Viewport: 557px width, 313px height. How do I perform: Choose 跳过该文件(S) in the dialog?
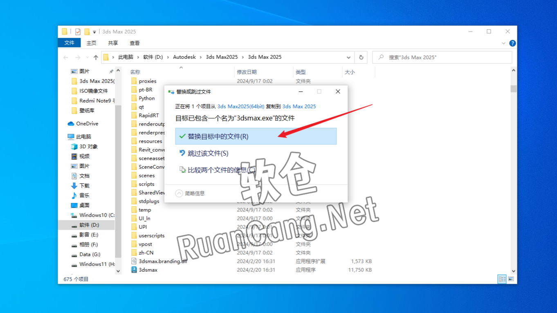click(256, 153)
